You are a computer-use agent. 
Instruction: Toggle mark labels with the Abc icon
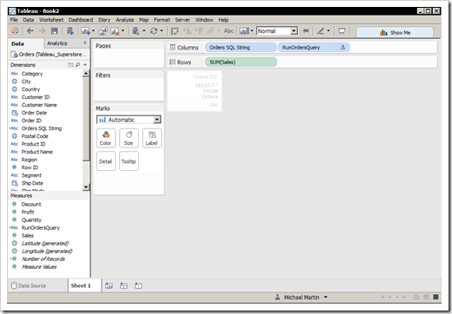[229, 31]
